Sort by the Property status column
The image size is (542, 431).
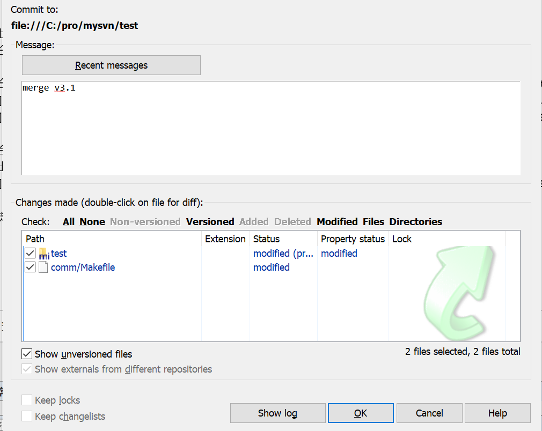(x=353, y=239)
